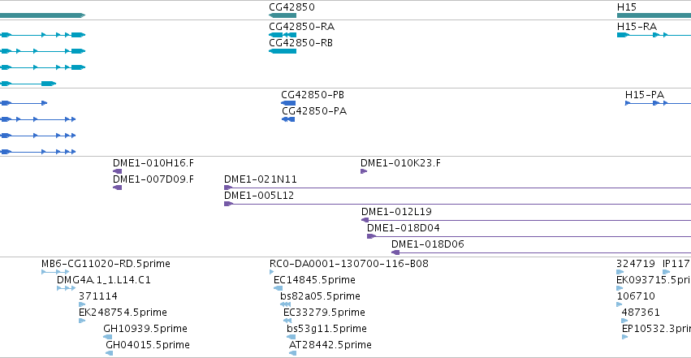Click the DME1-007D09.F arrow marker
Screen dimensions: 691x358
pos(117,188)
